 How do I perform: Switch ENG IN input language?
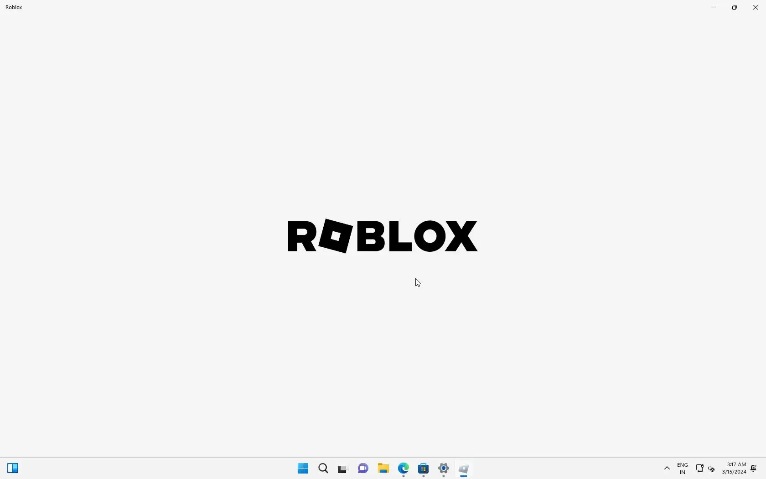click(683, 469)
